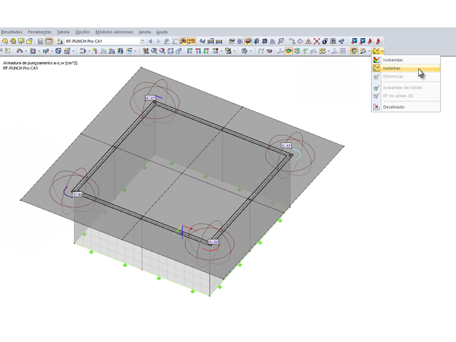
Task: Click the view in Y direction icon
Action: (198, 51)
